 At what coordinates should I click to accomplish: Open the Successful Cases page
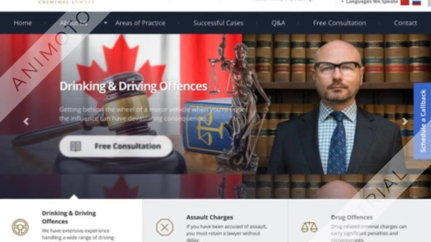pos(218,23)
